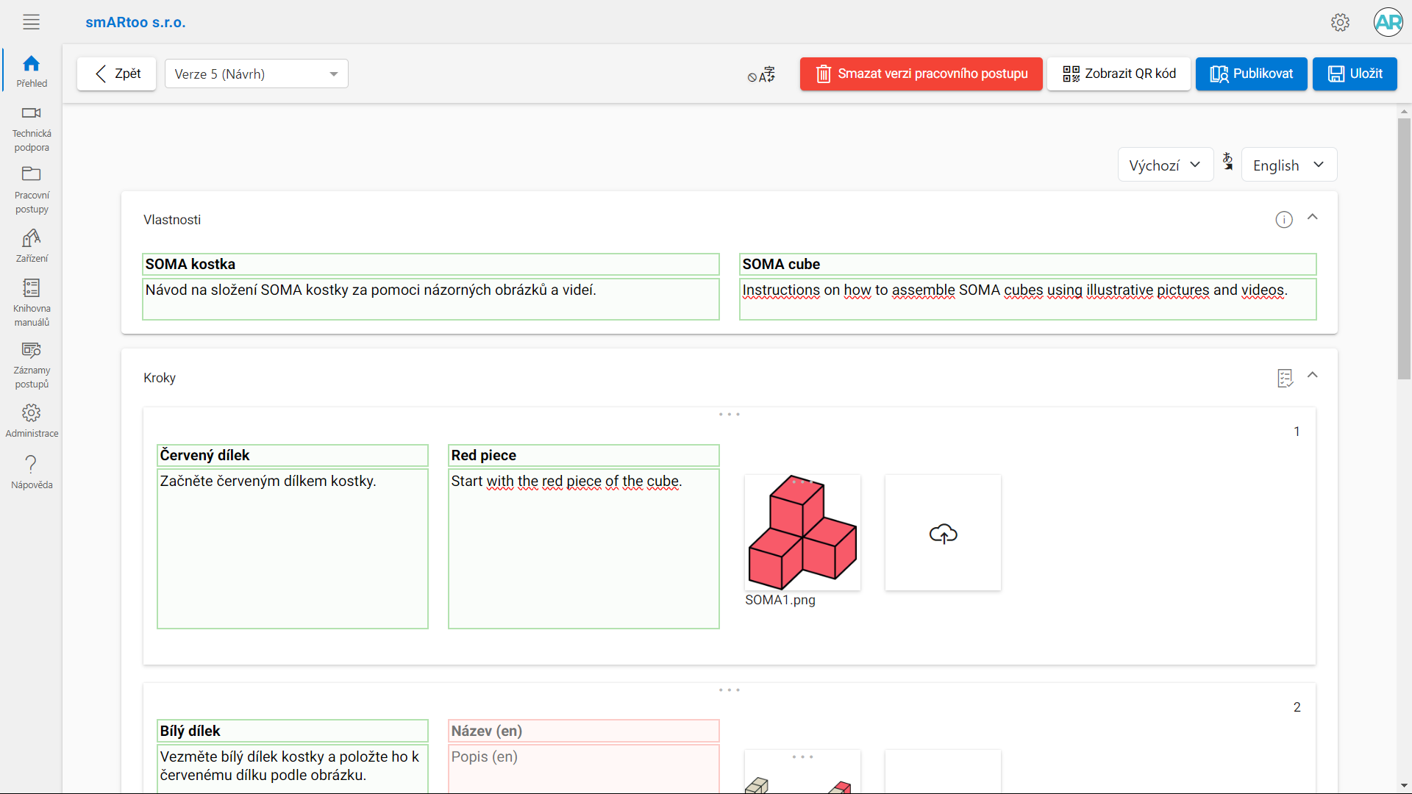Click the smARtoo s.r.o. company name
This screenshot has width=1412, height=794.
135,22
